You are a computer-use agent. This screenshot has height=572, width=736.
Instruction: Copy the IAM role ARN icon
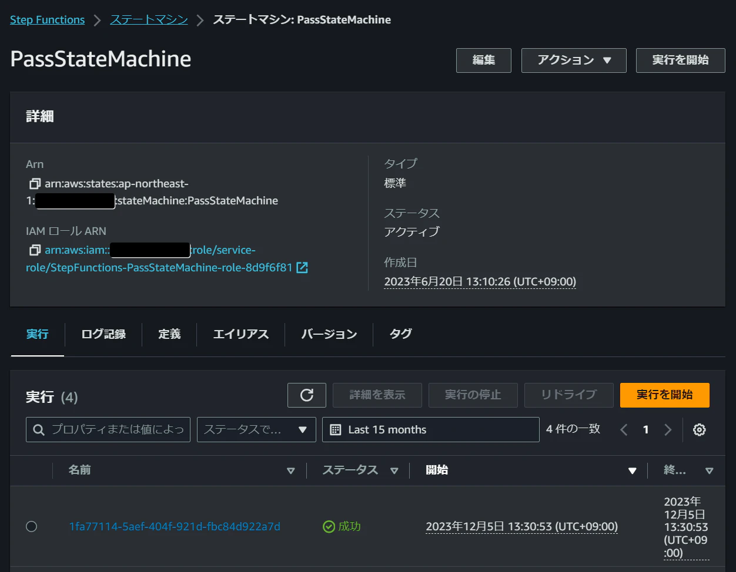coord(35,250)
